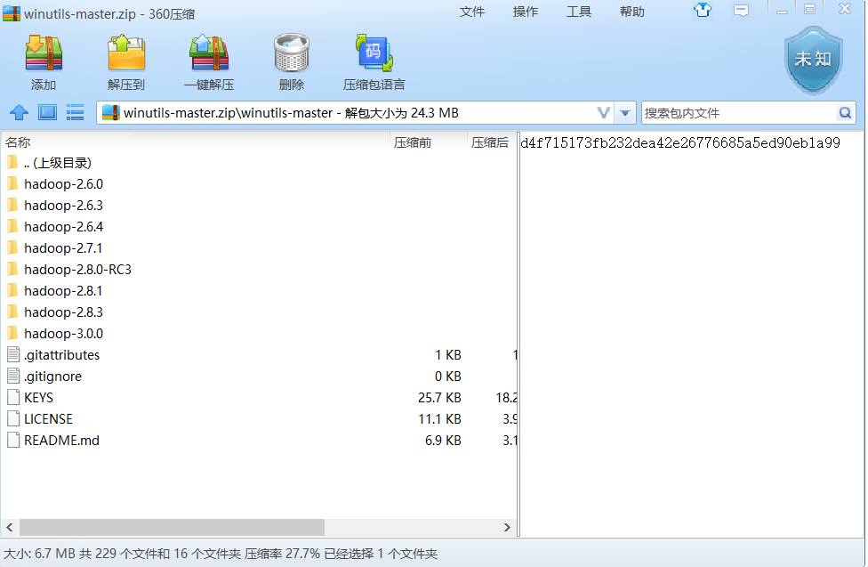Click the hadoop-3.0.0 folder icon

[x=12, y=333]
